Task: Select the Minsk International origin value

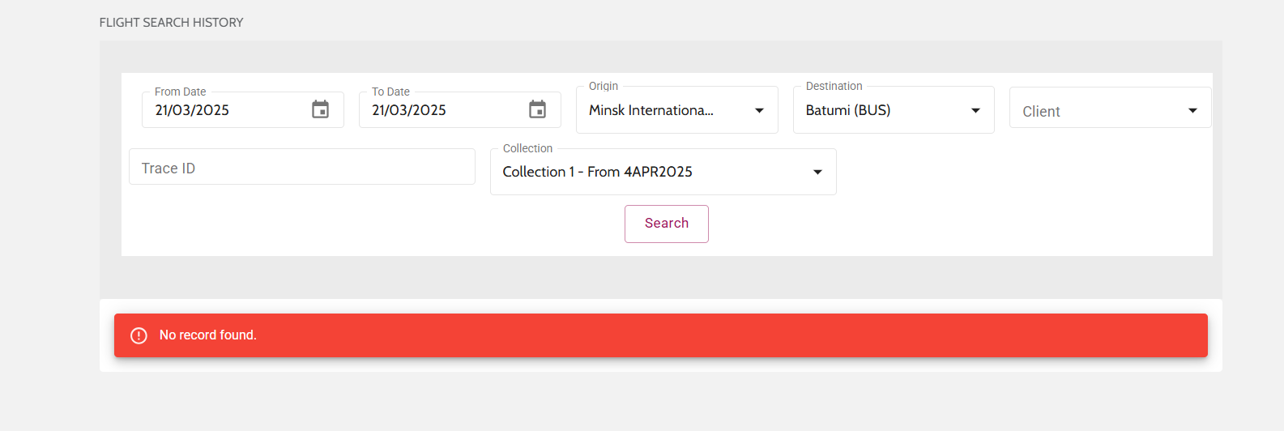Action: [651, 110]
